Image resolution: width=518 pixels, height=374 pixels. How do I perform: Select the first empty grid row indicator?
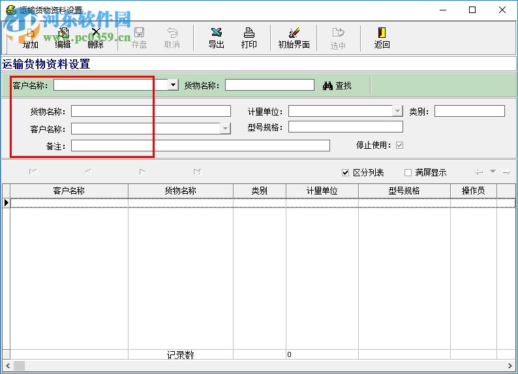point(7,203)
